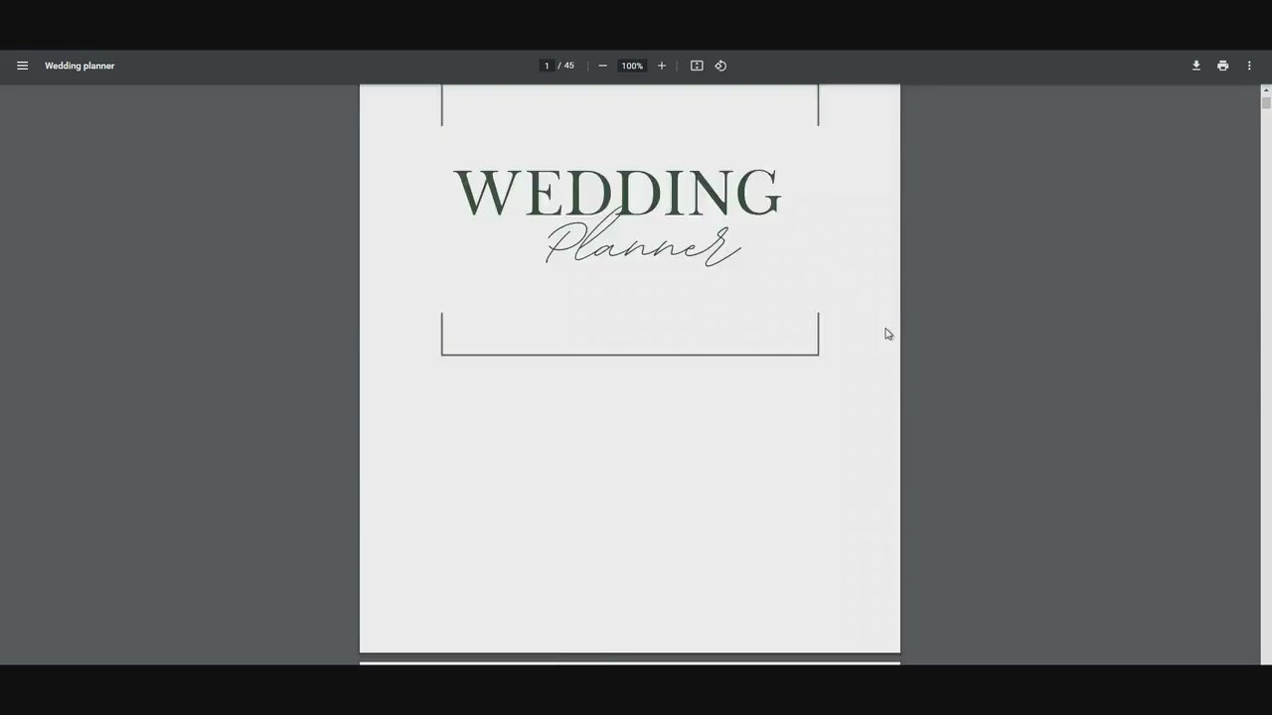The height and width of the screenshot is (715, 1272).
Task: Select the hamburger navigation control
Action: [x=22, y=66]
